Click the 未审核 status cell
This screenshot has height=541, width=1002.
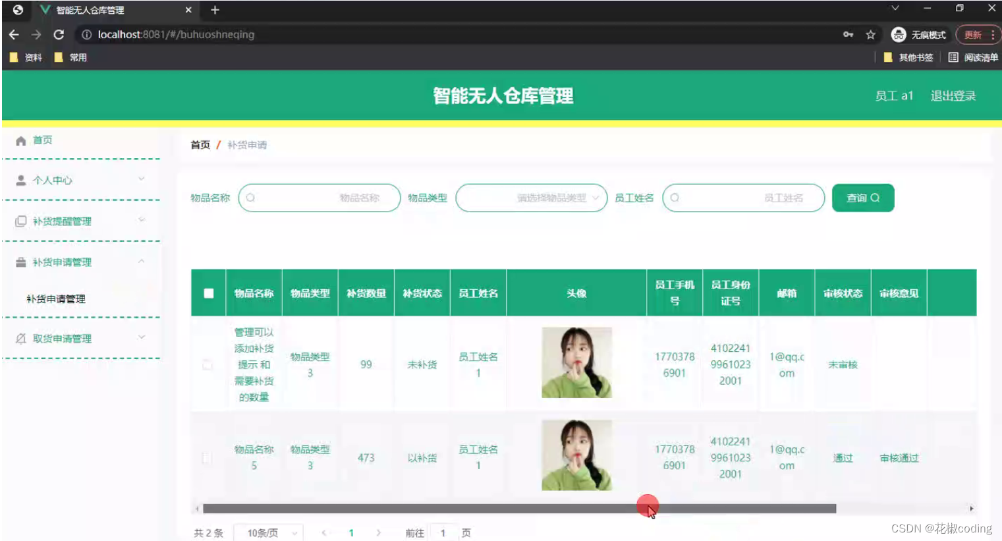(x=843, y=364)
